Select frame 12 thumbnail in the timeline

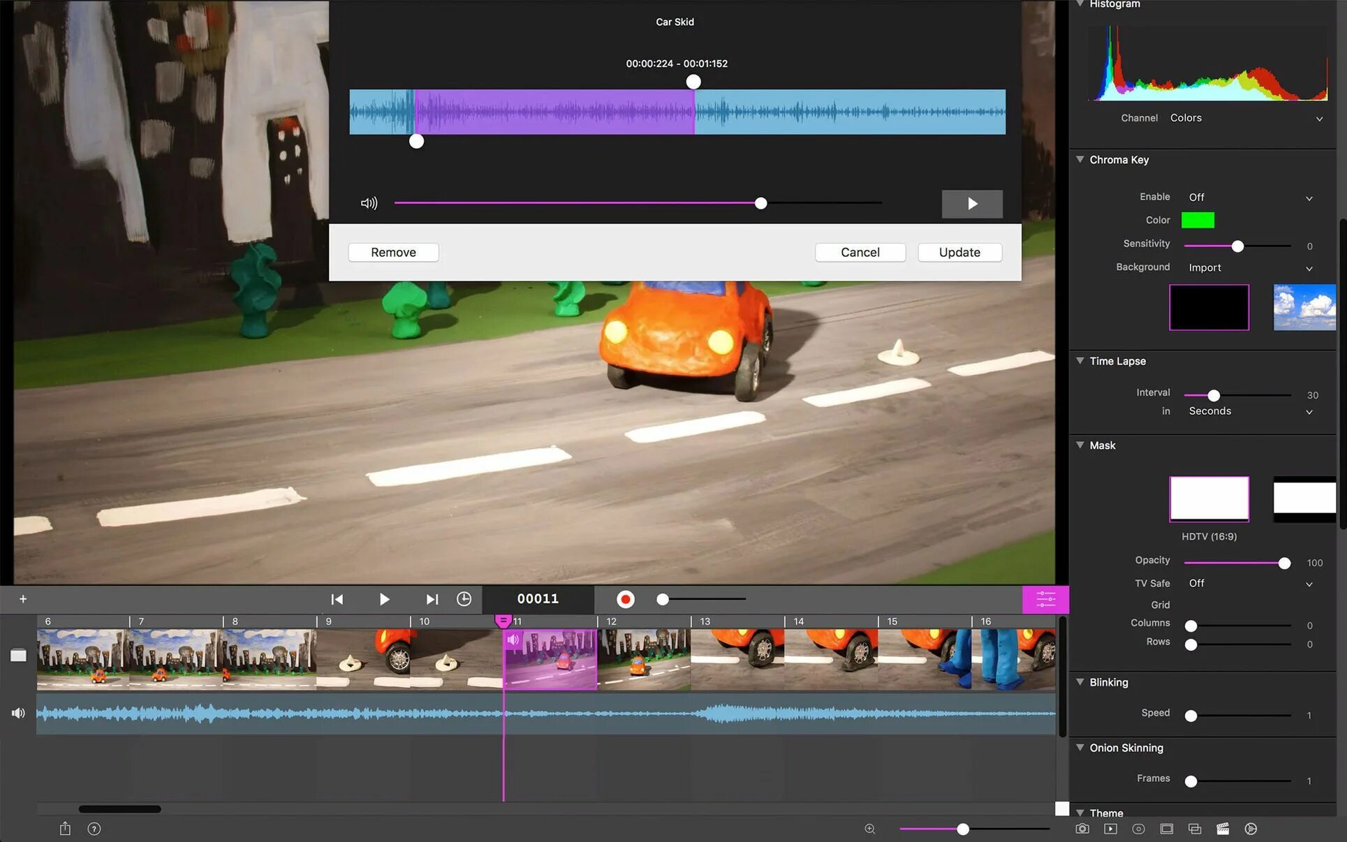[x=644, y=659]
